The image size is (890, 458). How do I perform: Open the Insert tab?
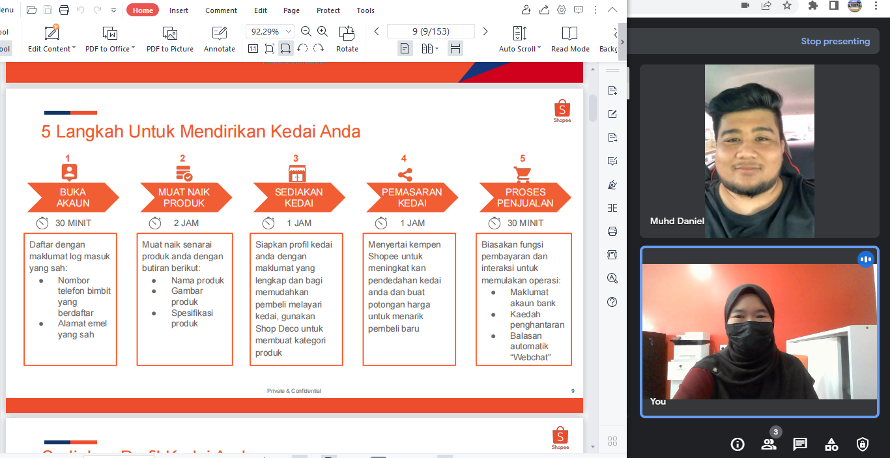[x=179, y=10]
